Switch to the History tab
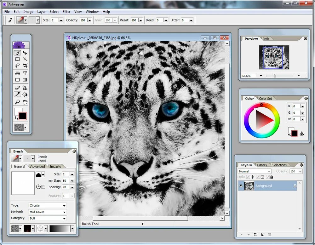Screen dimensions: 315x245 coord(262,165)
